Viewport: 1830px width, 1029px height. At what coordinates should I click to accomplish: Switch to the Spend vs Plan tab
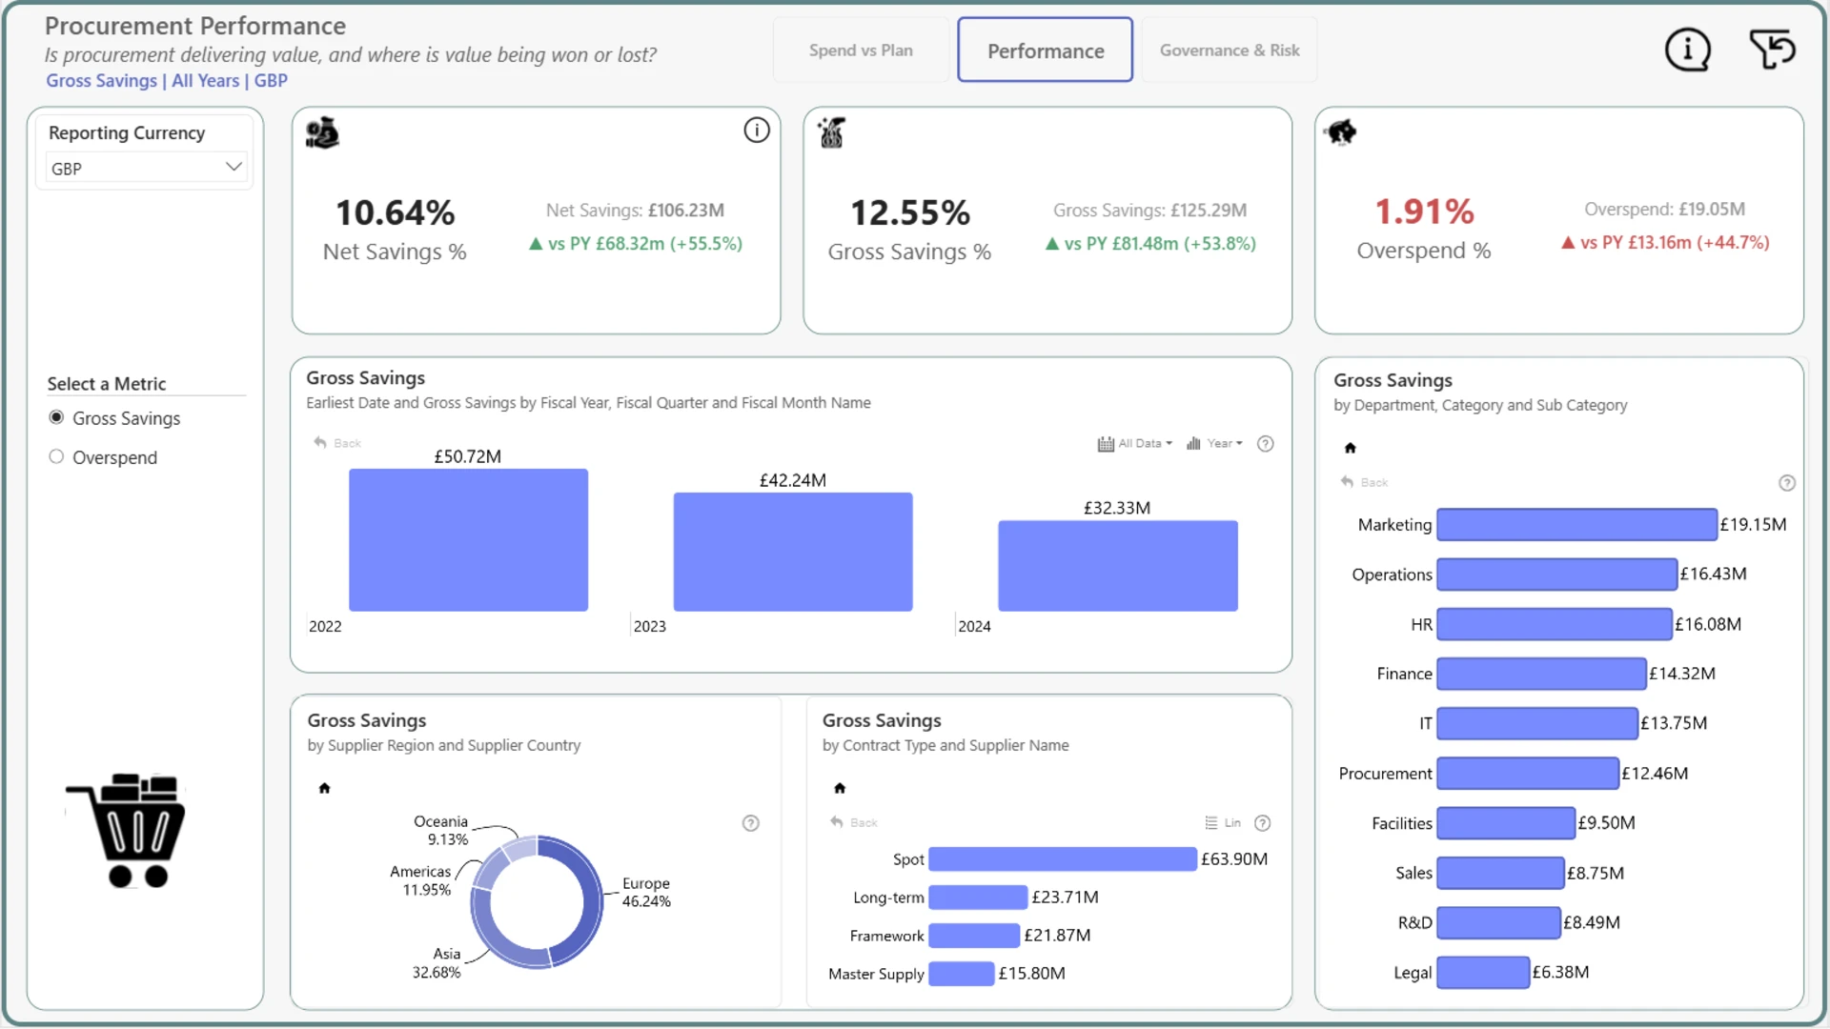click(x=861, y=50)
